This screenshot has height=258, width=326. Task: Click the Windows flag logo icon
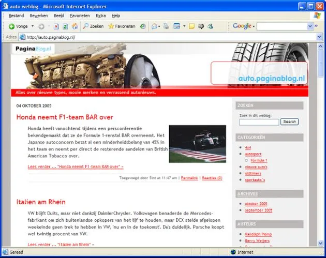coord(317,16)
